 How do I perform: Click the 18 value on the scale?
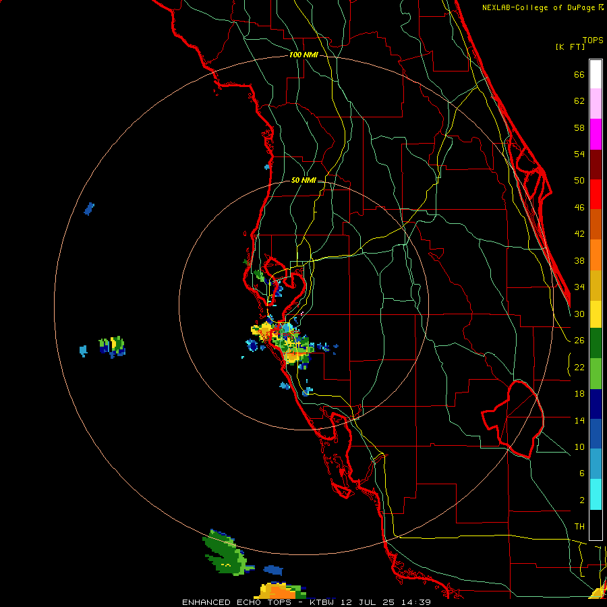tap(579, 394)
